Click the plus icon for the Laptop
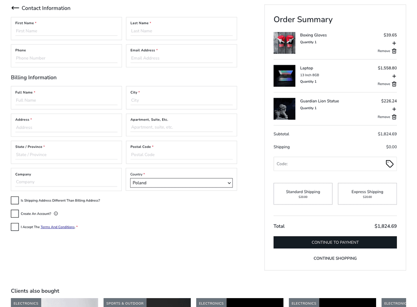Screen dimensions: 417x307 point(394,76)
